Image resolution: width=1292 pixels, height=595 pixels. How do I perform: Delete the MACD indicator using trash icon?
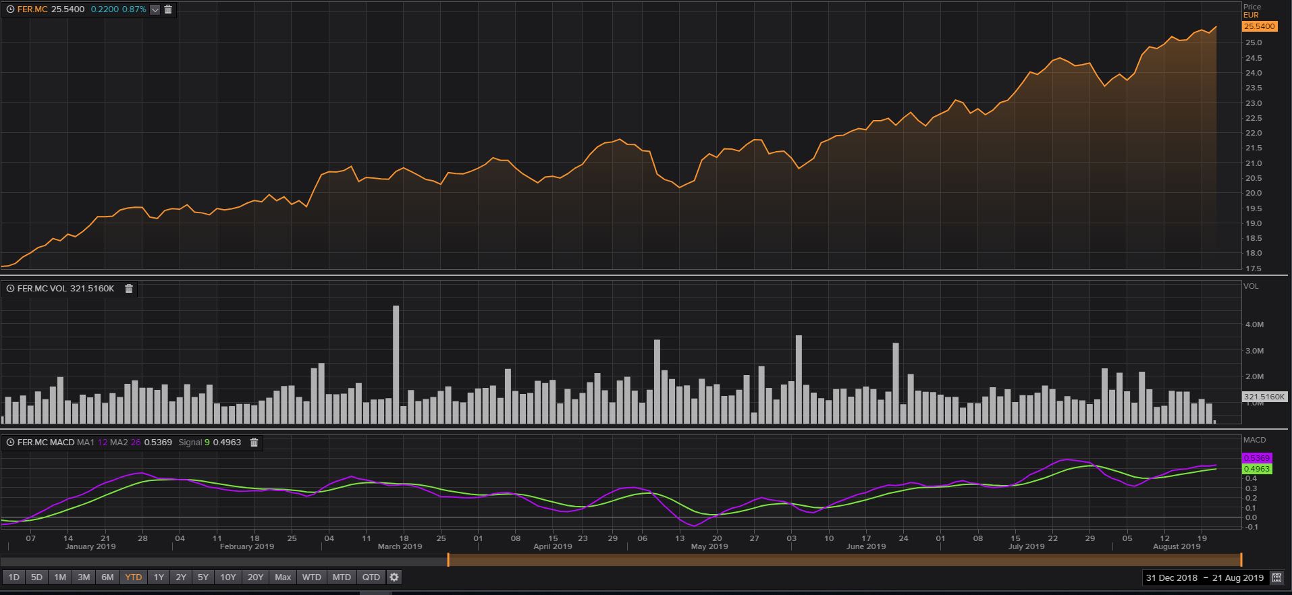(x=254, y=443)
